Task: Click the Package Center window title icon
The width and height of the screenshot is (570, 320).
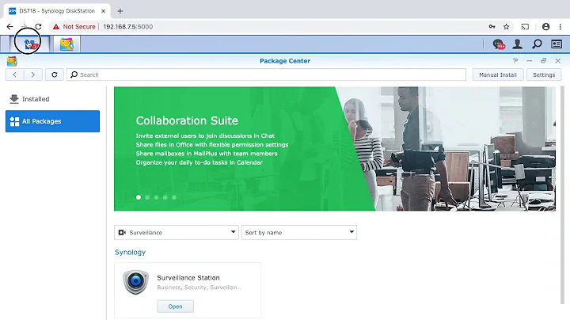Action: [x=12, y=61]
